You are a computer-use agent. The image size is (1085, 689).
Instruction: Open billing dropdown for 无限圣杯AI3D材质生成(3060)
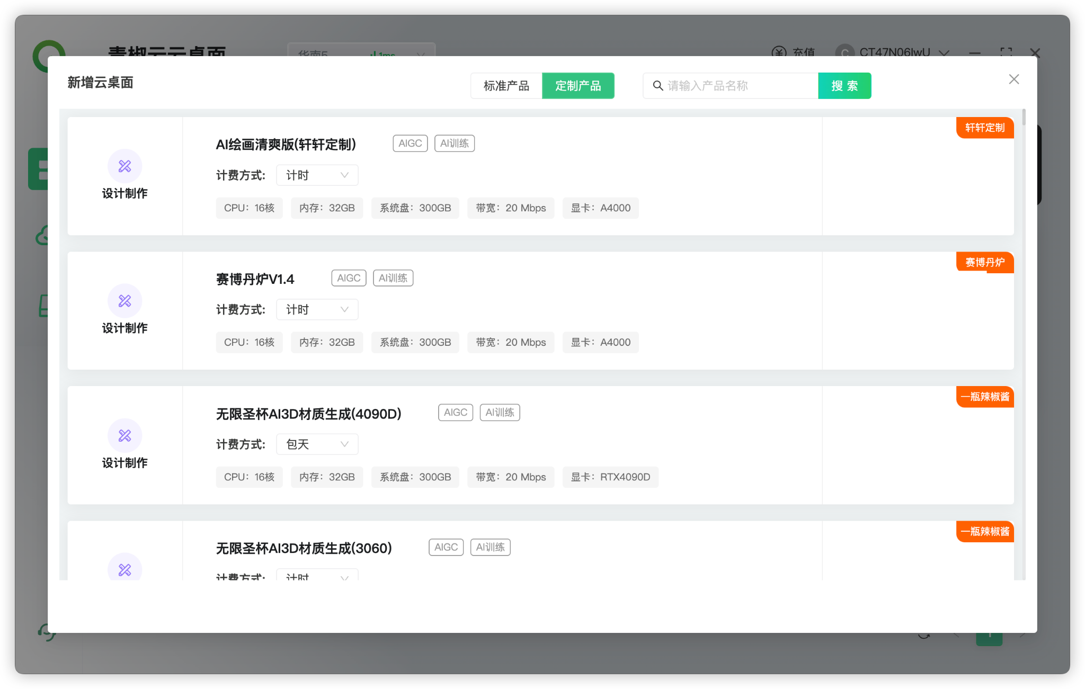pyautogui.click(x=317, y=576)
